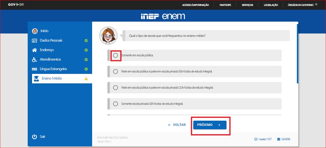Open Órgãos do Governo menu

[x=300, y=5]
